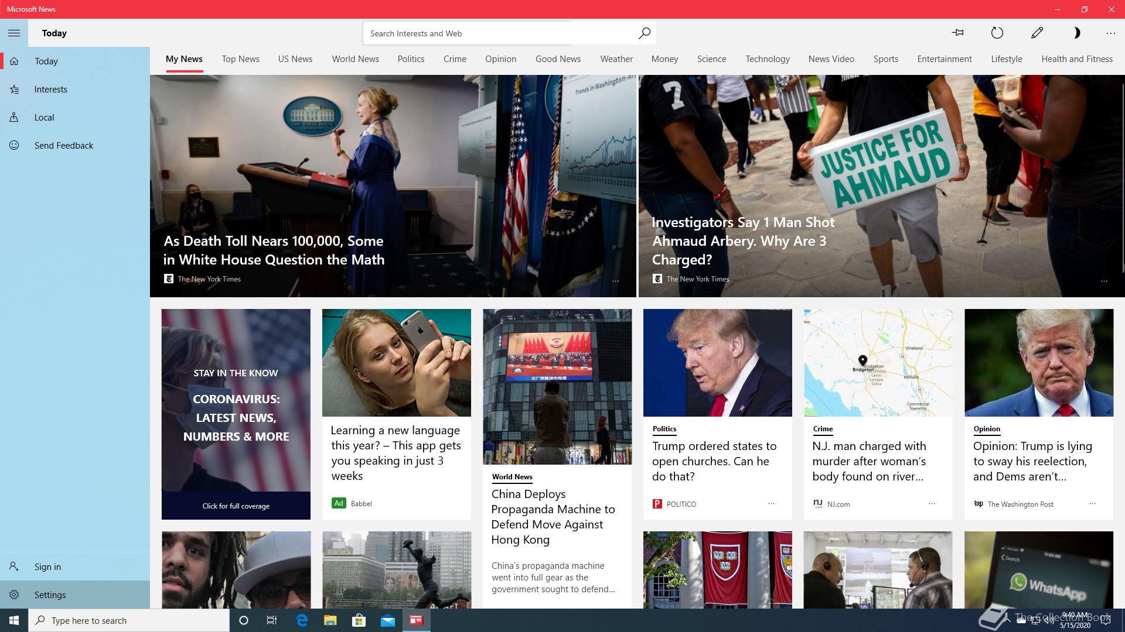Viewport: 1125px width, 632px height.
Task: Open the Science tab
Action: coord(711,59)
